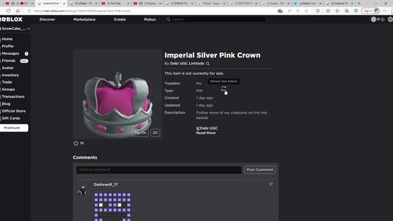Open Official Store in the sidebar
Screen dimensions: 393x221
(x=14, y=111)
